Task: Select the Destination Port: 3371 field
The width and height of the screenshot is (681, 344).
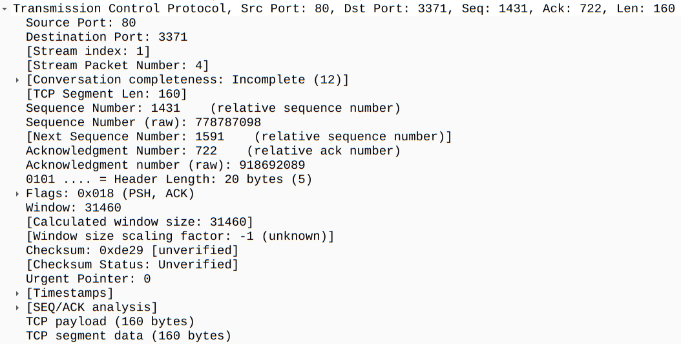Action: click(x=107, y=37)
